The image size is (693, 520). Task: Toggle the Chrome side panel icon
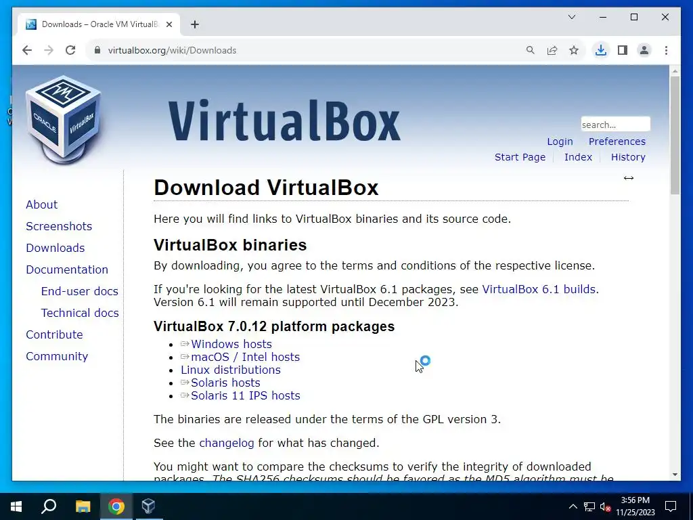[x=623, y=50]
